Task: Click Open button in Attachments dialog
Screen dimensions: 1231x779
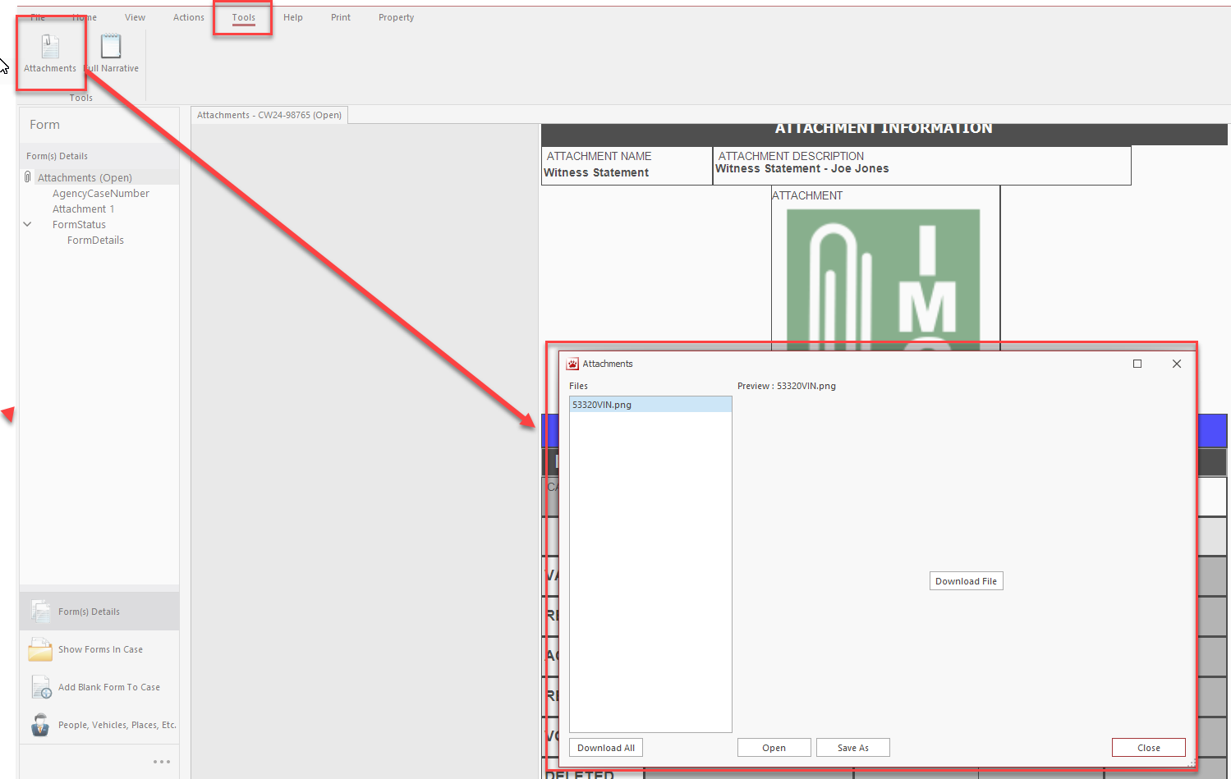Action: tap(774, 748)
